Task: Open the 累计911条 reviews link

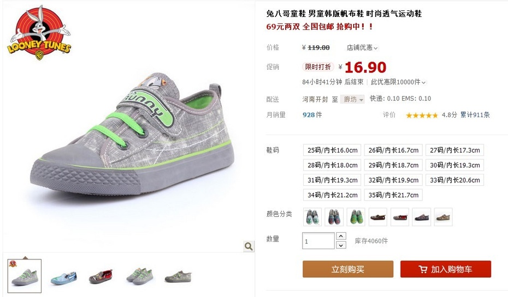Action: [475, 115]
